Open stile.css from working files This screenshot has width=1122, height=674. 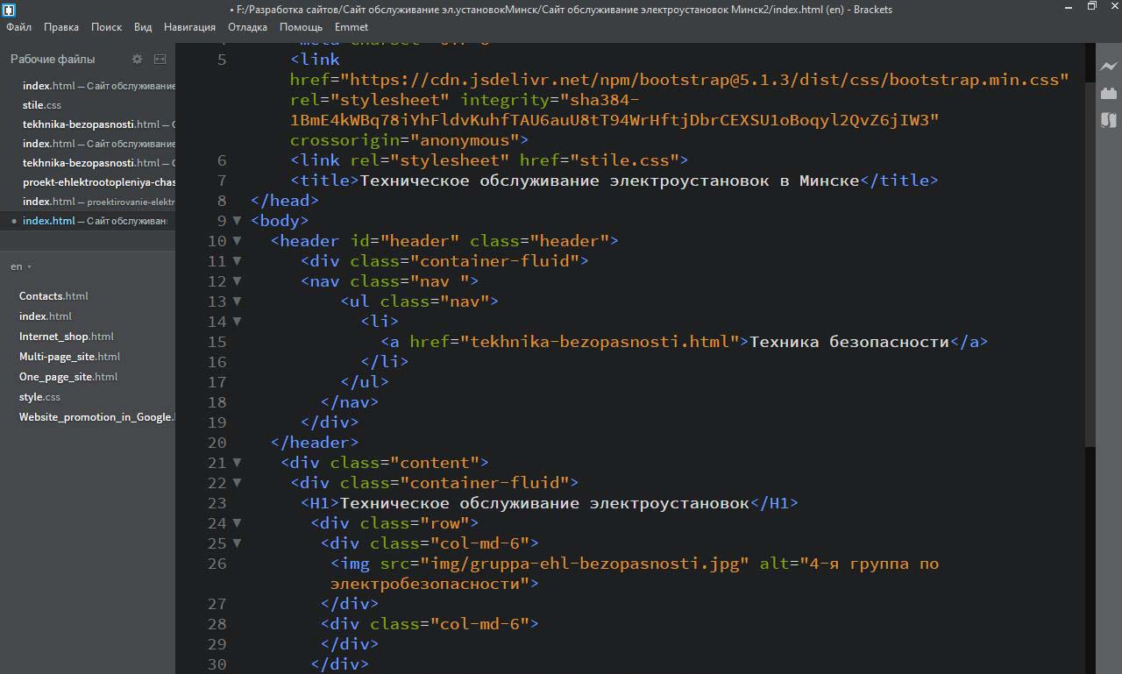pos(41,105)
